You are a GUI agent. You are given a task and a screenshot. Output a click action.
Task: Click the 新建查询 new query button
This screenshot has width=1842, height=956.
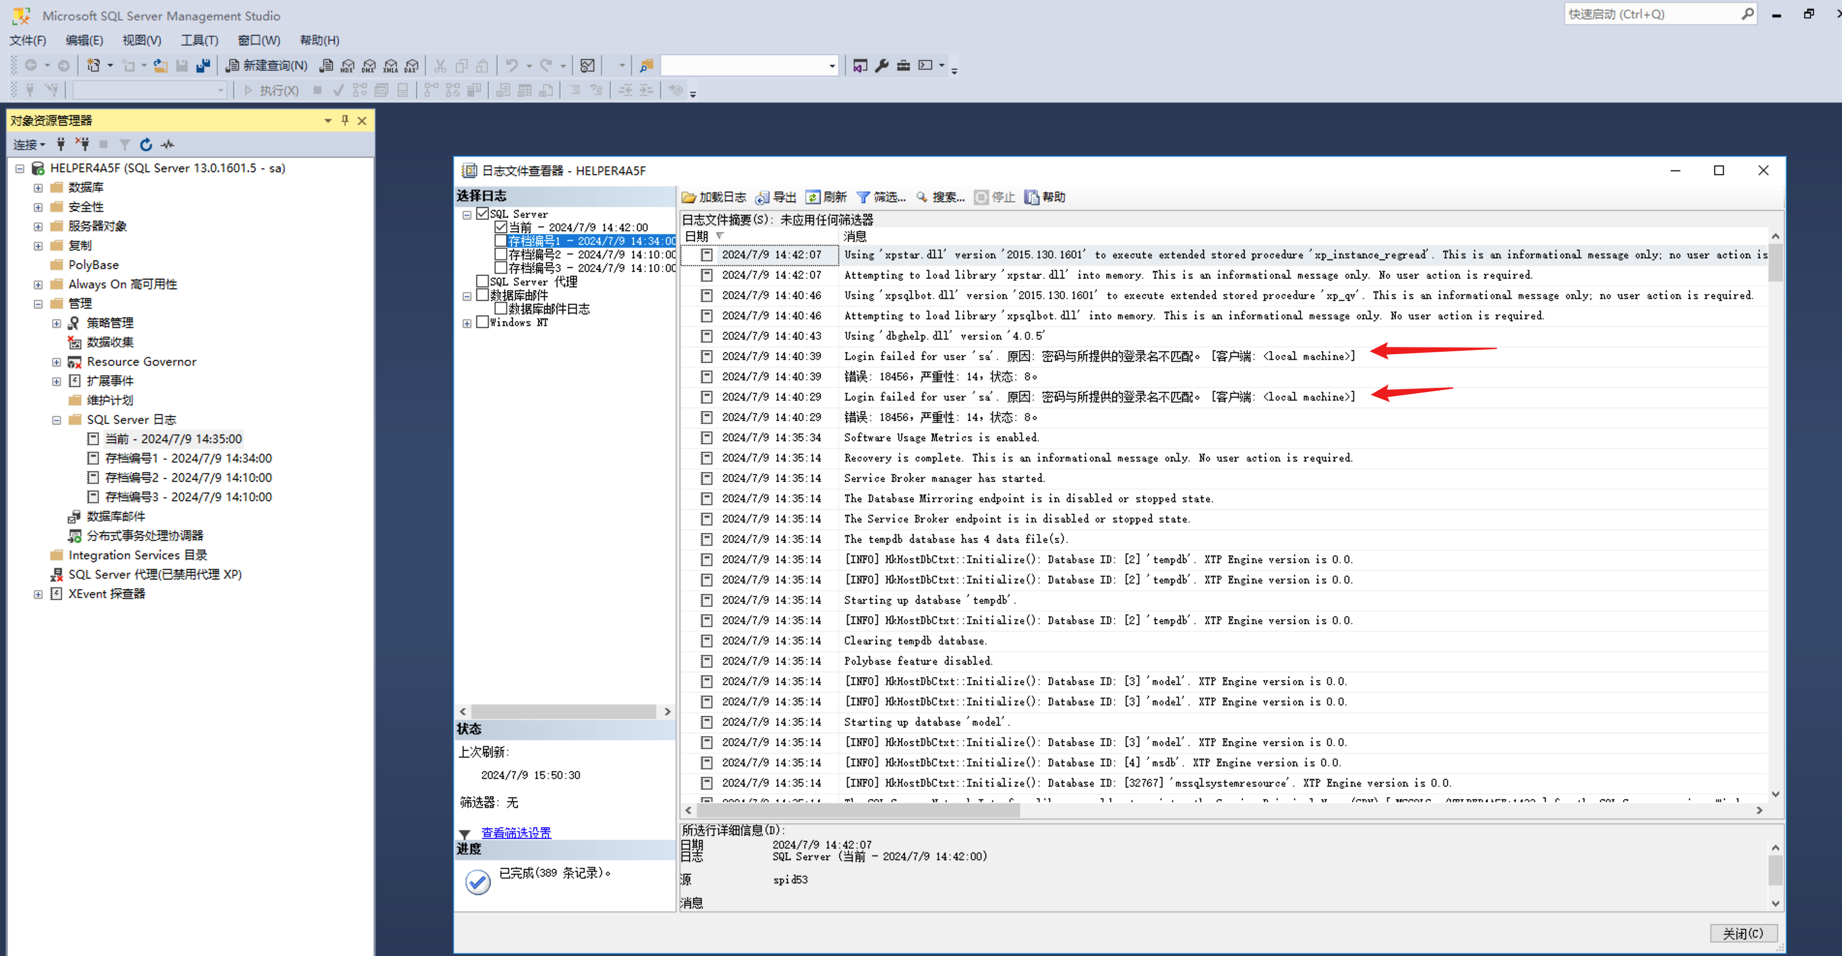267,66
